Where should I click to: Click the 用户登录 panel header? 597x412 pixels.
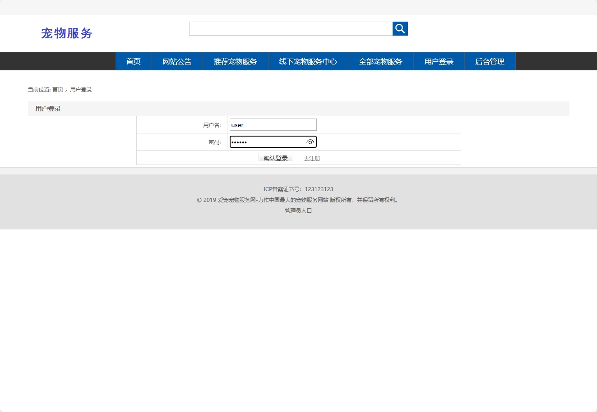pos(48,108)
